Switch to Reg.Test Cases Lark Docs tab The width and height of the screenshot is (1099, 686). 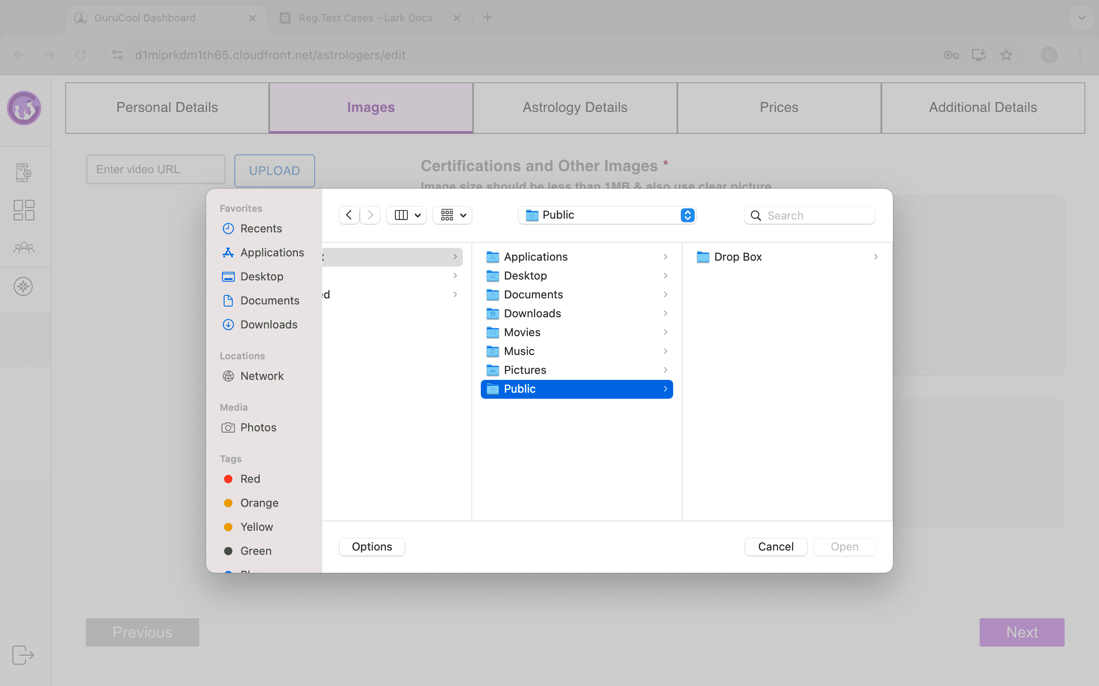coord(365,18)
